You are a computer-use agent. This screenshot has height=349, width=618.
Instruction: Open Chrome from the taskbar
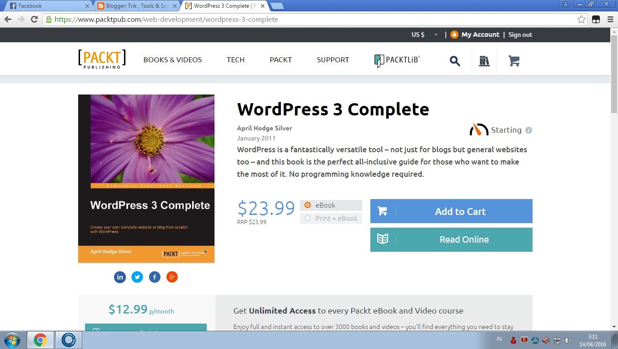click(x=40, y=340)
